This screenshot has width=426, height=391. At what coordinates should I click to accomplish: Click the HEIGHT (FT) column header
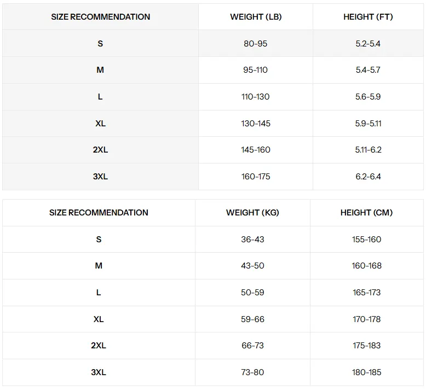(368, 17)
